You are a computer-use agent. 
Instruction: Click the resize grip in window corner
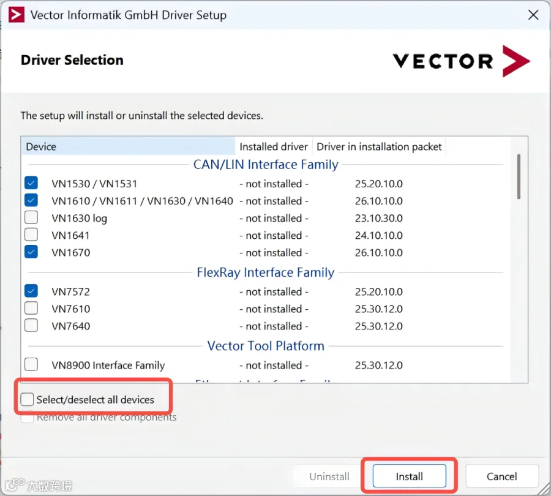[544, 489]
